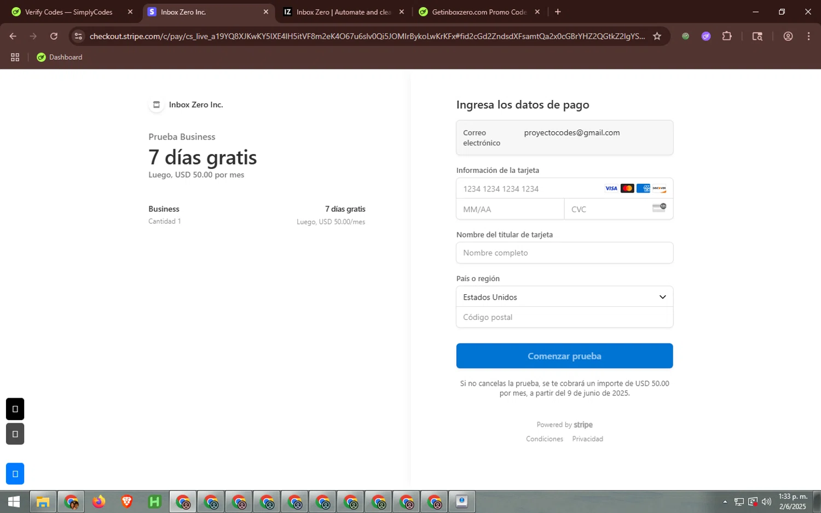The image size is (821, 513).
Task: Click the American Express logo
Action: 643,189
